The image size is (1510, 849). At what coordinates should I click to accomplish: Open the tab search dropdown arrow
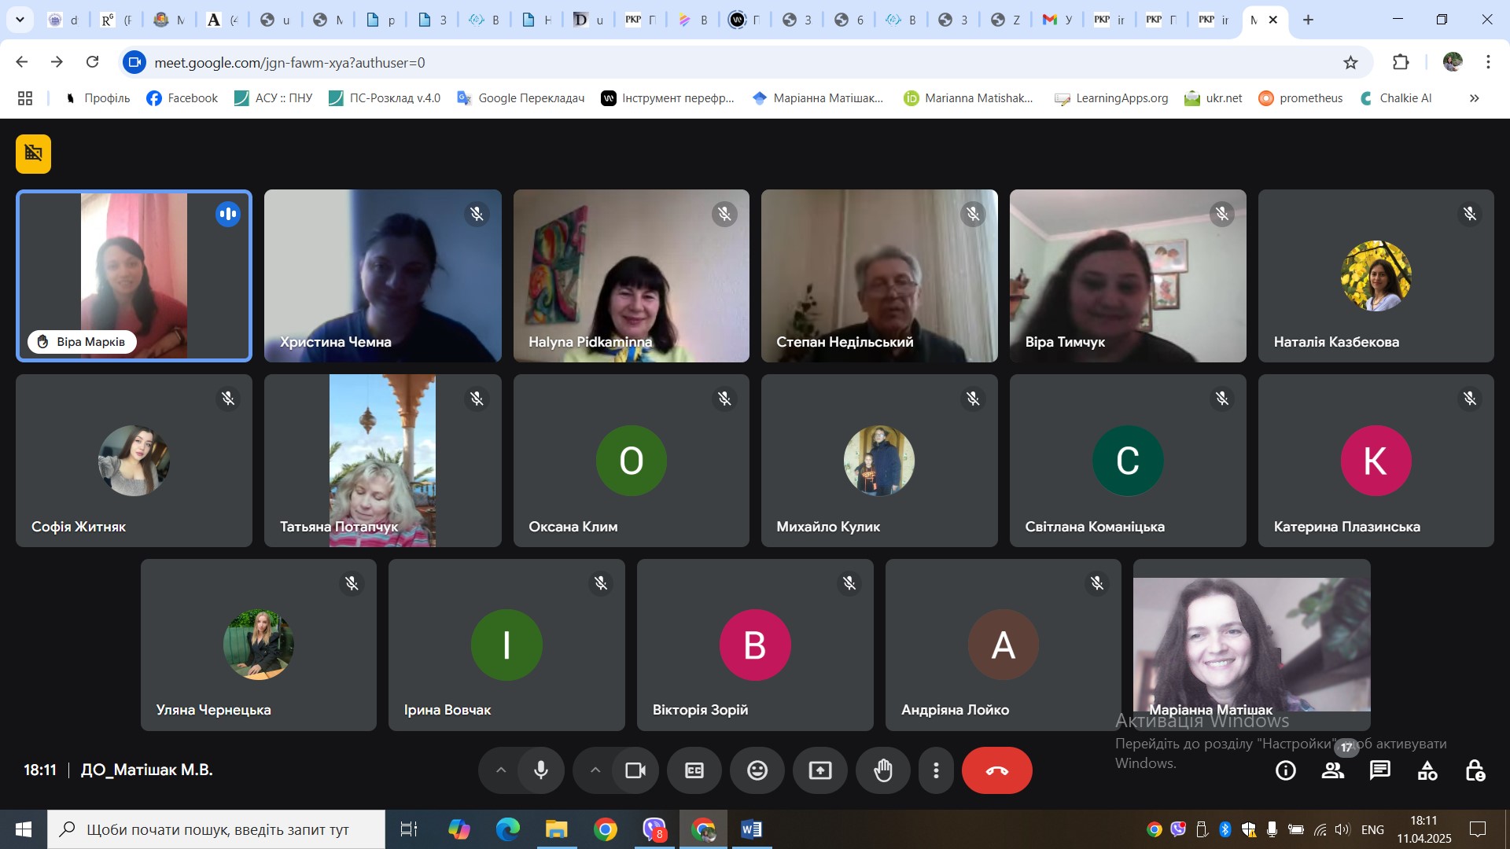click(20, 20)
